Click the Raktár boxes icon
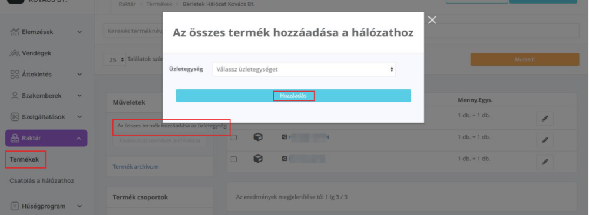 coord(15,138)
